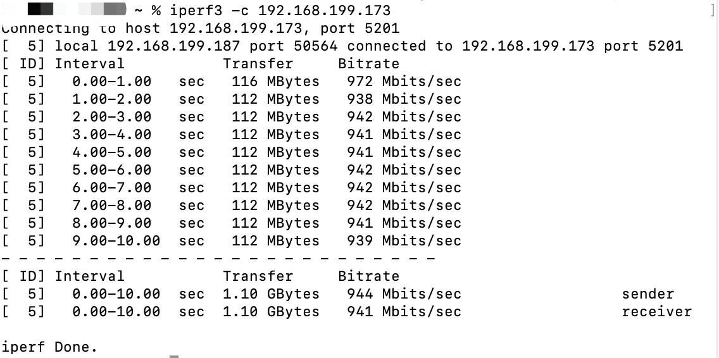This screenshot has width=719, height=358.
Task: Click the 'receiver' label
Action: tap(656, 311)
